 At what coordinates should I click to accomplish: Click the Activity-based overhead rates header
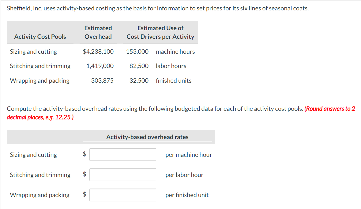(x=147, y=137)
